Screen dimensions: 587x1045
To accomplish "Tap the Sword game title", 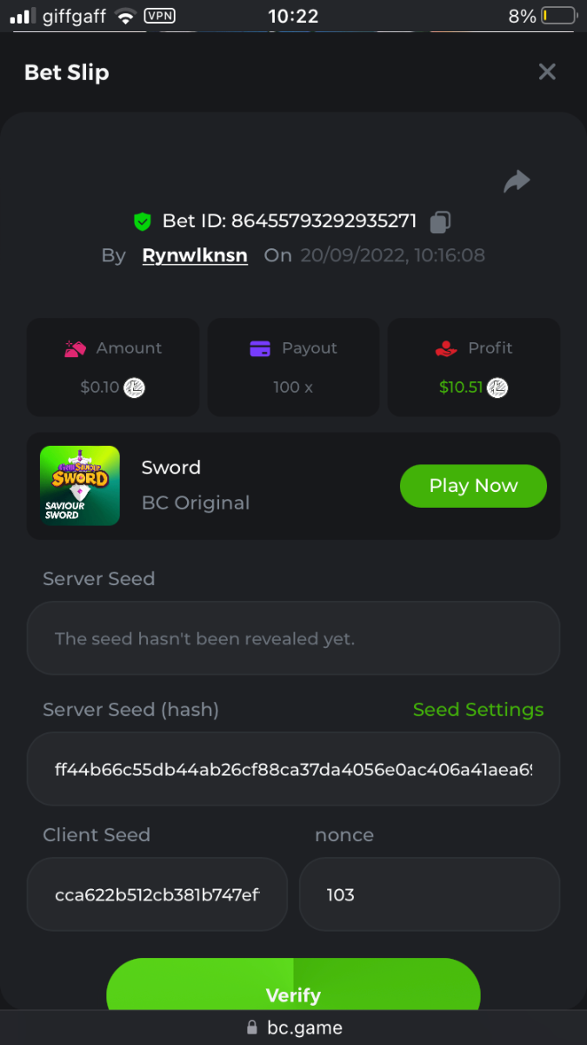I will (171, 468).
